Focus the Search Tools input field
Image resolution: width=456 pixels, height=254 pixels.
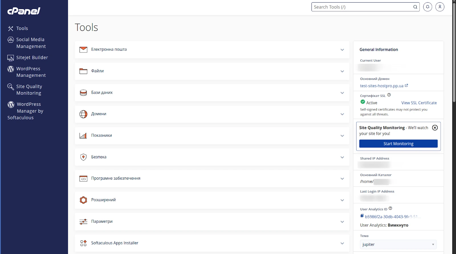[x=362, y=7]
